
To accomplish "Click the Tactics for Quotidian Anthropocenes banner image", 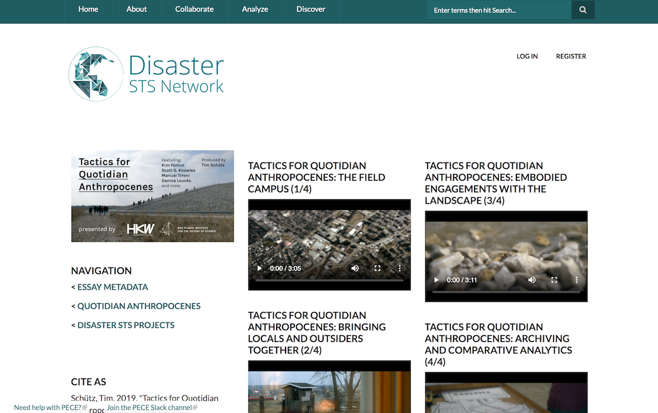I will [152, 196].
